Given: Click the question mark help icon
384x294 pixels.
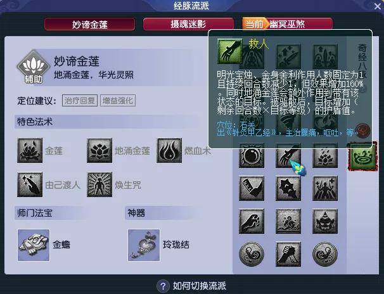Looking at the screenshot, I should pos(163,286).
